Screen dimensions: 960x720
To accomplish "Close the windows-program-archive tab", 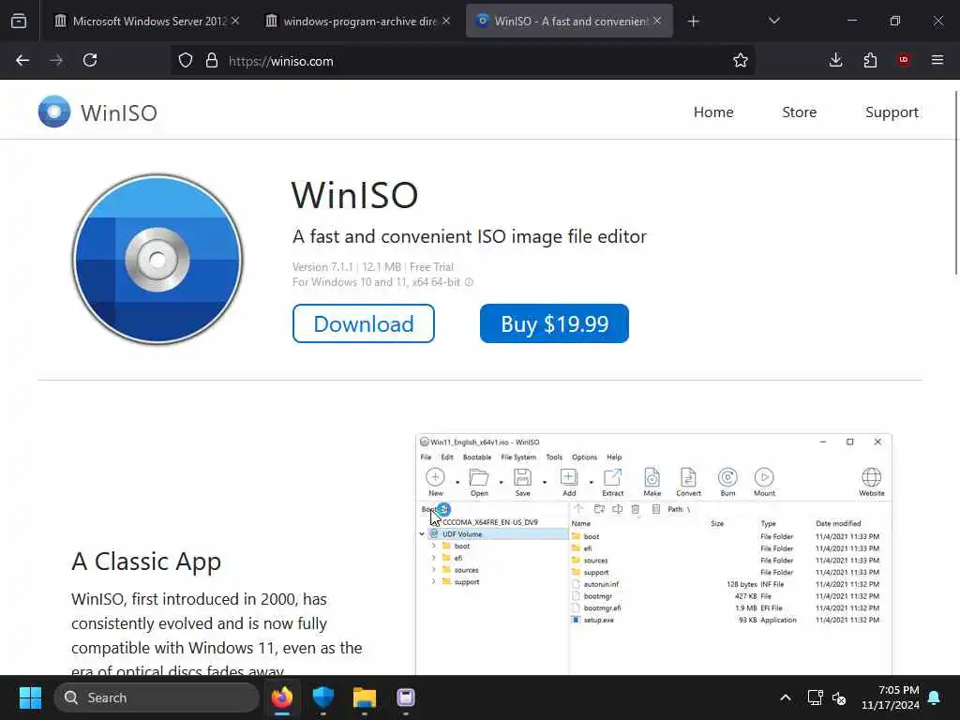I will click(446, 21).
